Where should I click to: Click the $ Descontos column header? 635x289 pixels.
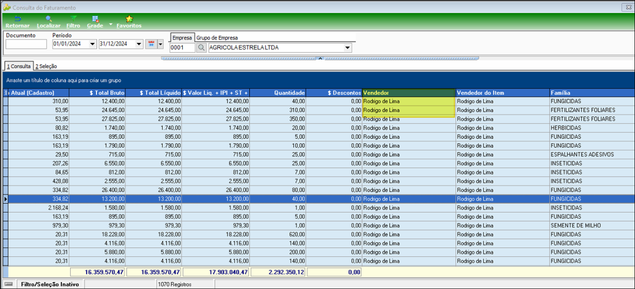point(334,93)
